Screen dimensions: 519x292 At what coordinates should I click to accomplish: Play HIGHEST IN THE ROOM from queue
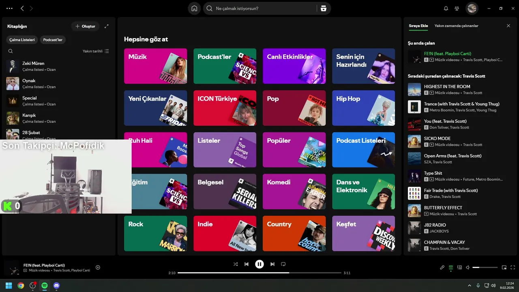pos(460,90)
